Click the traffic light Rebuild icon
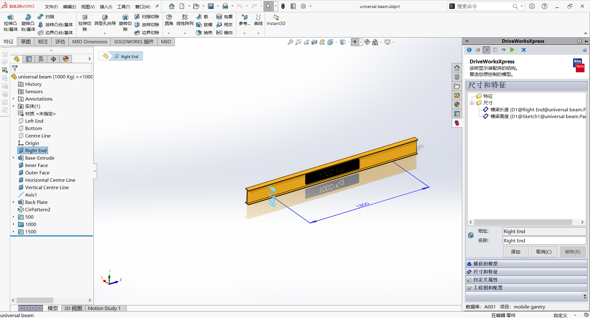 tap(283, 6)
